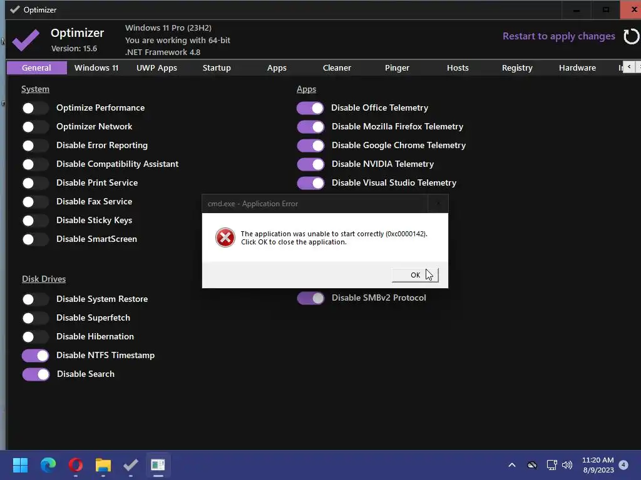Open File Explorer from the taskbar

(x=103, y=465)
